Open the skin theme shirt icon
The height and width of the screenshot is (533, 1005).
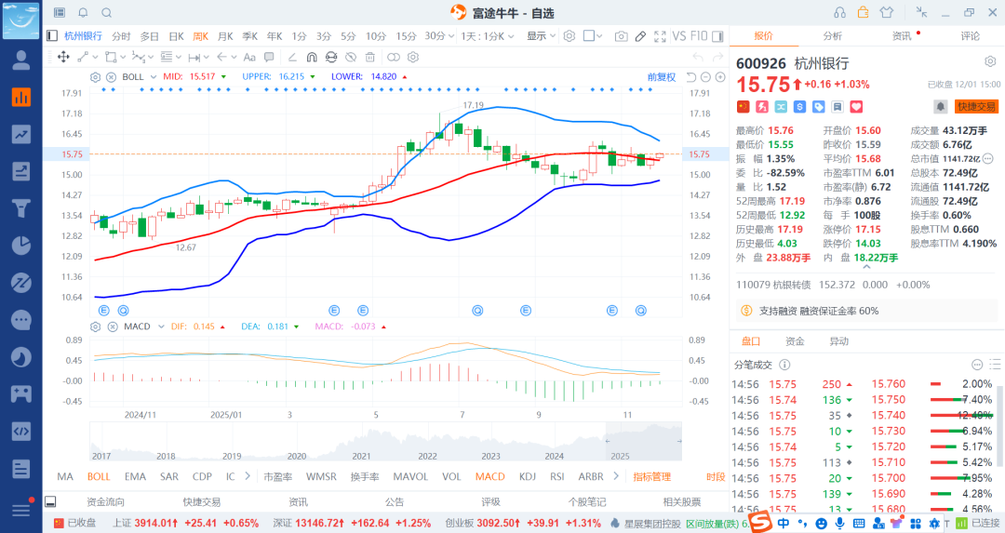click(x=887, y=12)
